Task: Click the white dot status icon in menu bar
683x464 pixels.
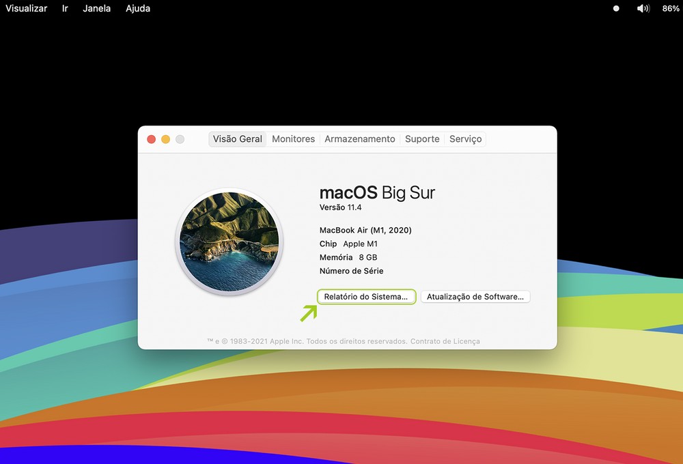Action: pos(616,9)
